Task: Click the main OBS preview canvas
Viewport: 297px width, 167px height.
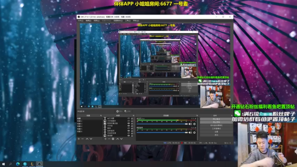Action: (155, 66)
